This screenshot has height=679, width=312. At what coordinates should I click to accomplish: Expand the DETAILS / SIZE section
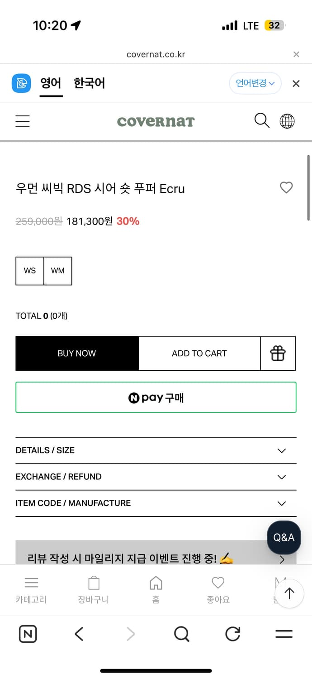click(x=156, y=450)
